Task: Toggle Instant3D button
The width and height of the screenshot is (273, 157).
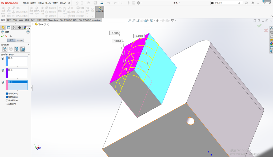Action: pos(100,12)
